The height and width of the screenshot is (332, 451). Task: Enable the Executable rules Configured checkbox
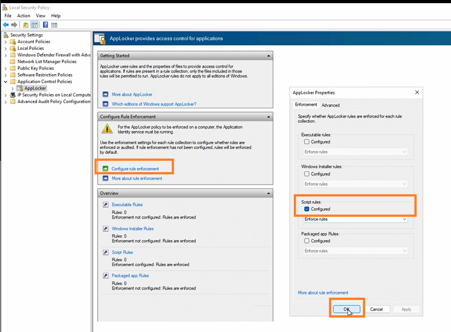(x=307, y=142)
